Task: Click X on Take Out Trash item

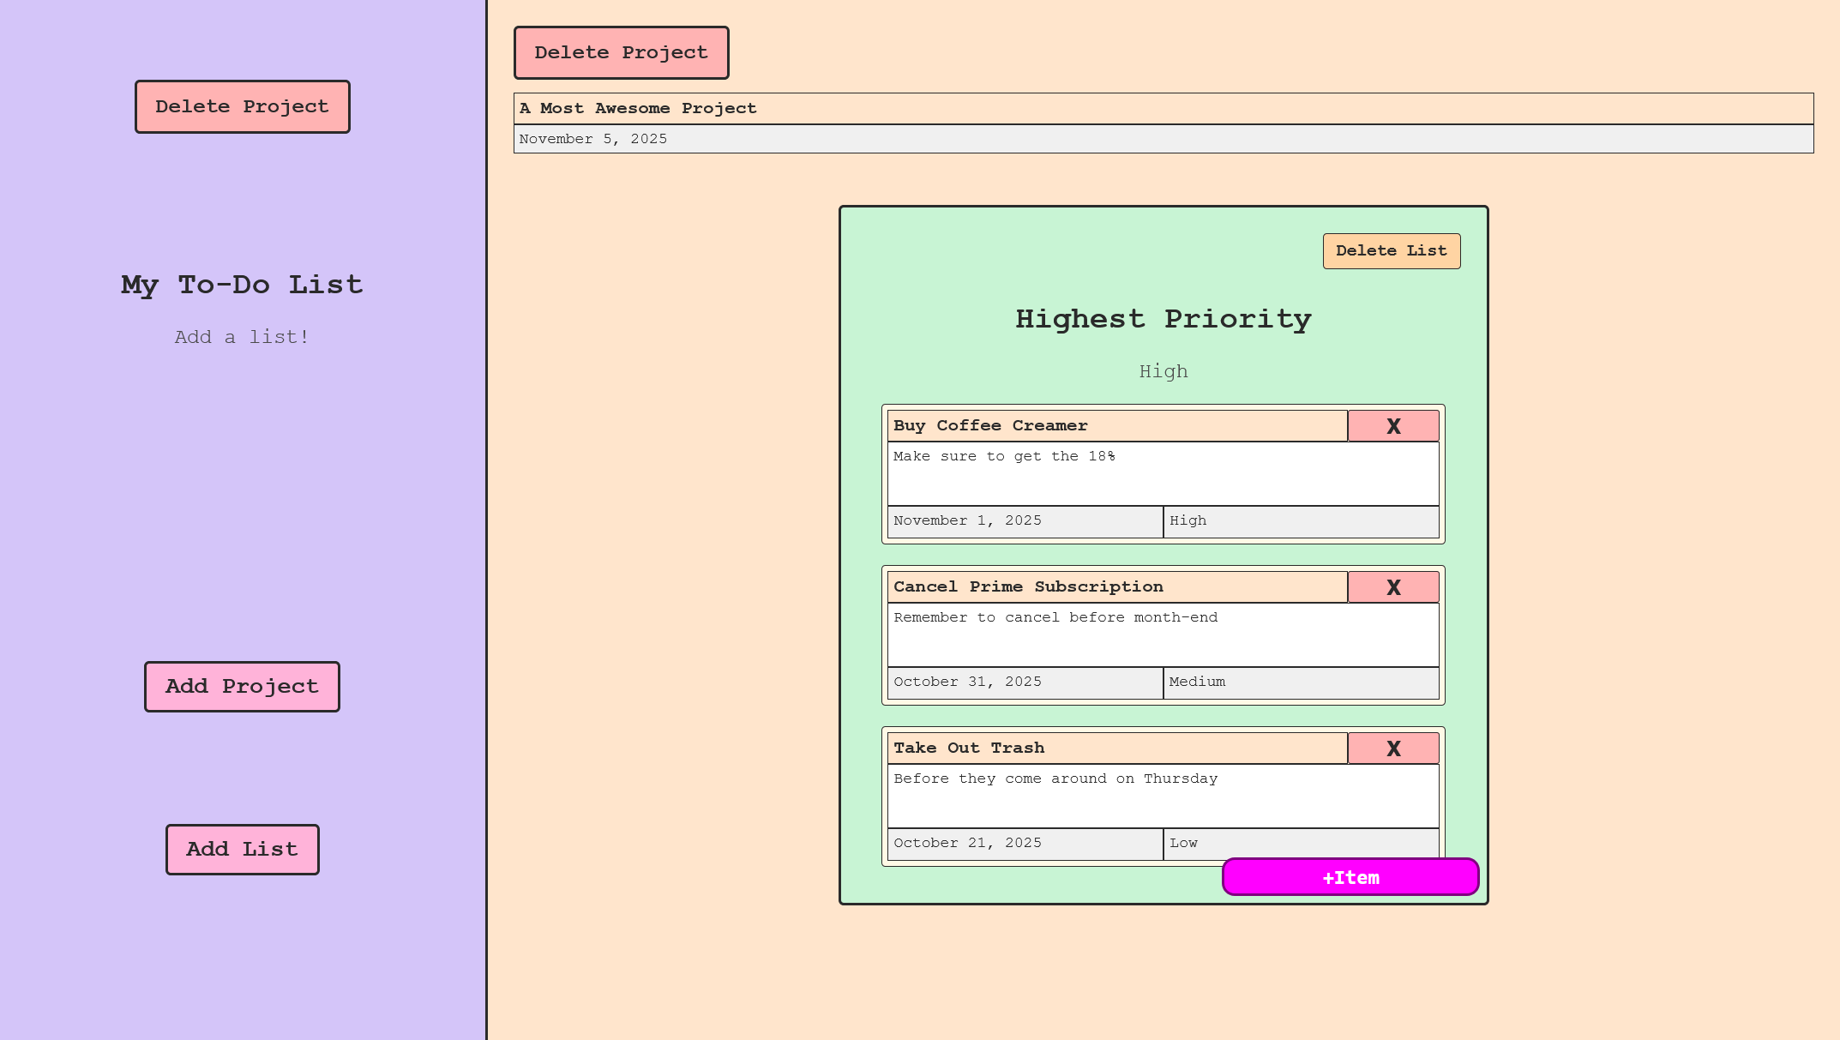Action: [x=1392, y=748]
